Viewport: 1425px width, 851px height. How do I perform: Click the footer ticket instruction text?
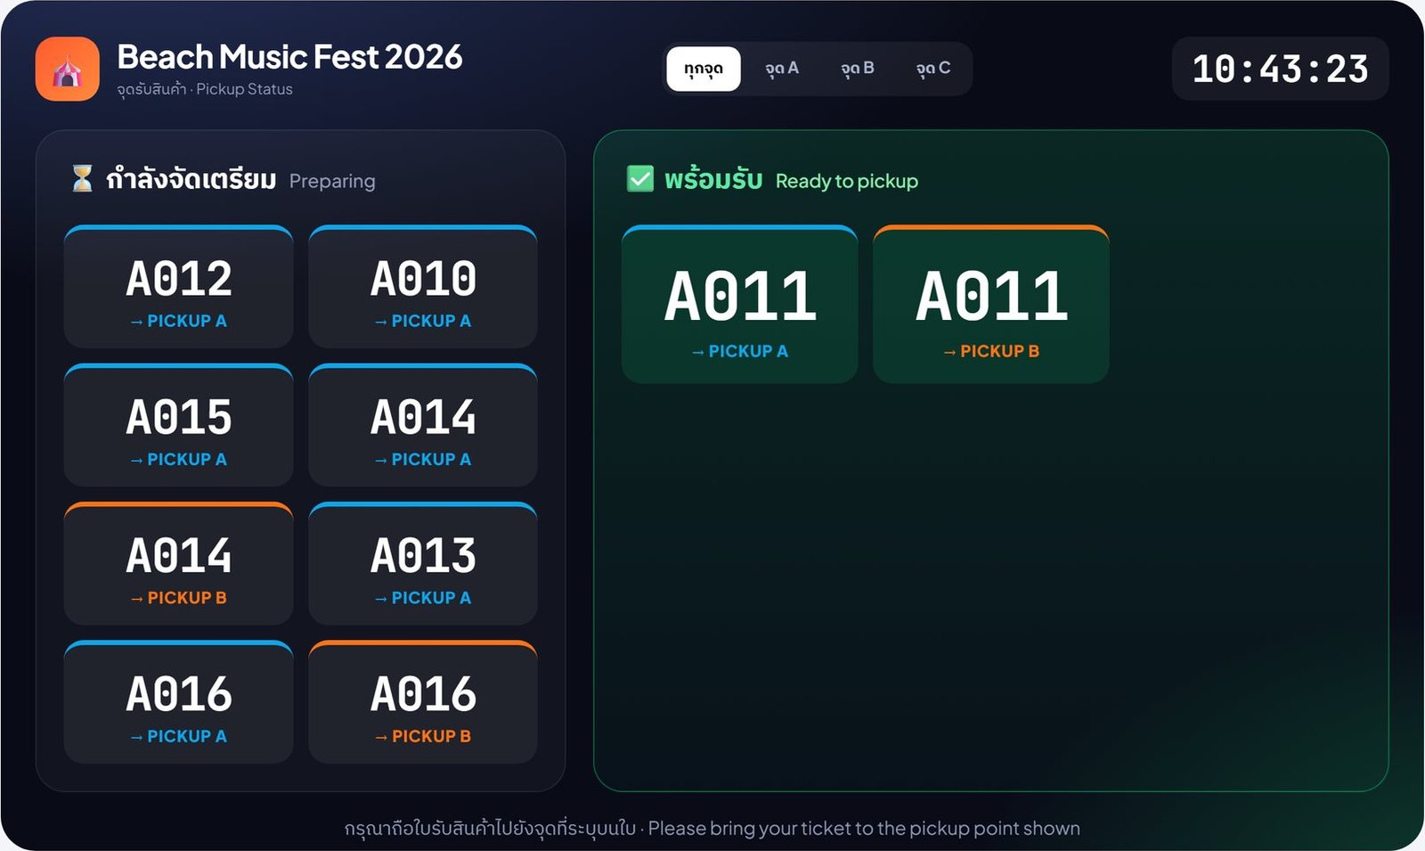[712, 829]
